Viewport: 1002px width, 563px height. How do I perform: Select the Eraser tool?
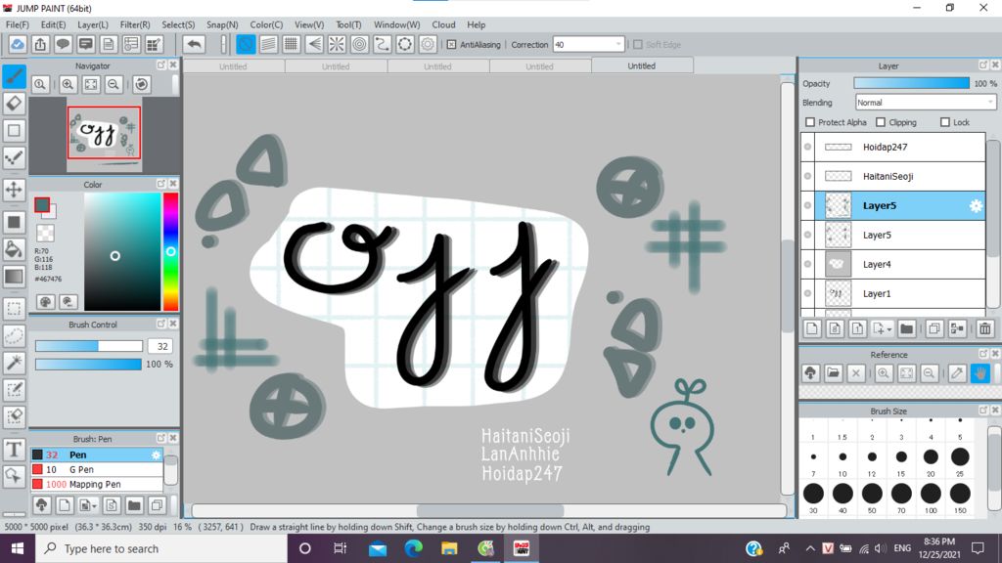click(x=14, y=104)
